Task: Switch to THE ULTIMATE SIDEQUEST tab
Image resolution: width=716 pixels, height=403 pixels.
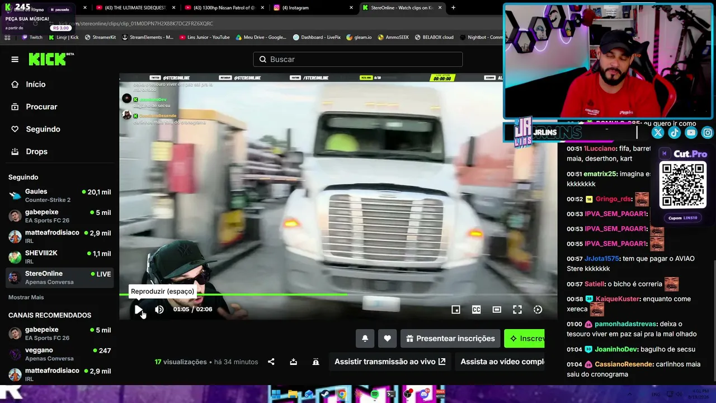Action: [135, 8]
